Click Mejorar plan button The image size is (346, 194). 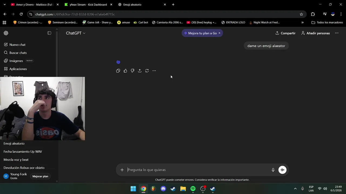[40, 176]
